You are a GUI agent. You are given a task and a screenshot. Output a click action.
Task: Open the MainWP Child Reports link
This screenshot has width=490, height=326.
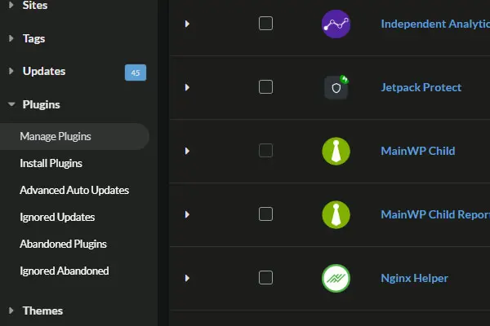pyautogui.click(x=435, y=214)
